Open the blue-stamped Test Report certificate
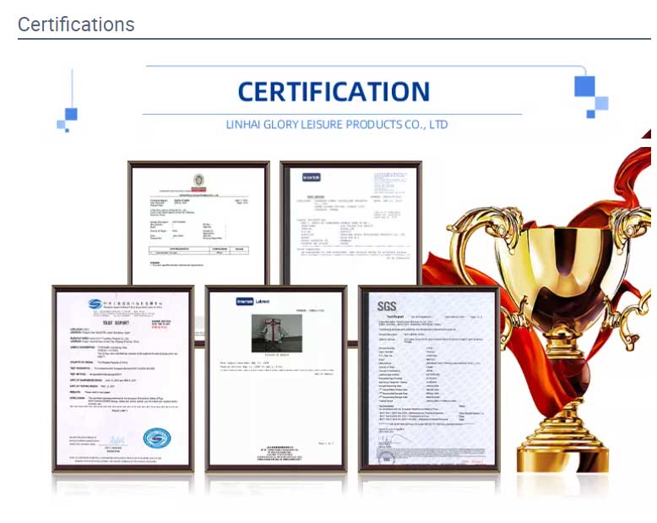Image resolution: width=657 pixels, height=523 pixels. click(122, 379)
